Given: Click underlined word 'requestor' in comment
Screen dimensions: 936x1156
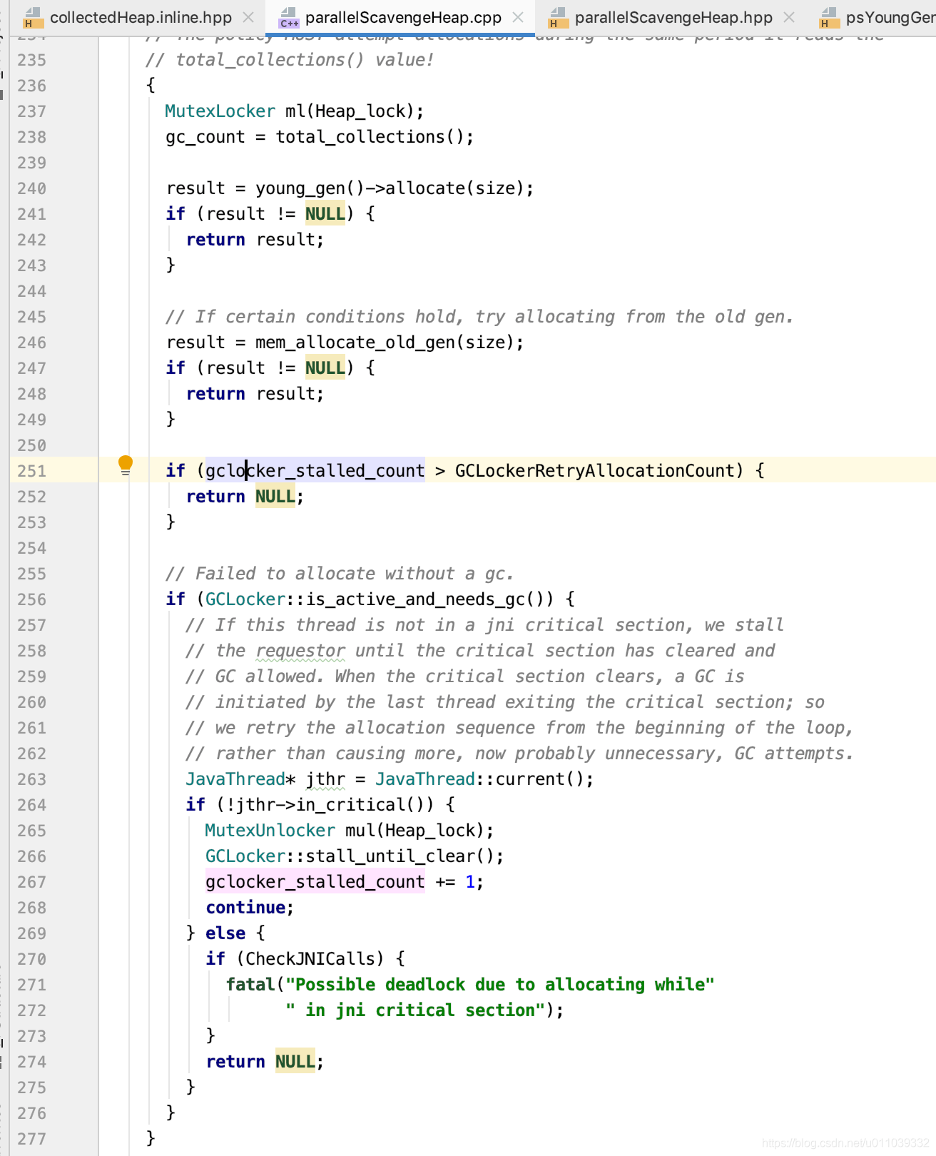Looking at the screenshot, I should 300,651.
